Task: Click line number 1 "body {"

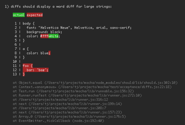Action: tap(25, 23)
